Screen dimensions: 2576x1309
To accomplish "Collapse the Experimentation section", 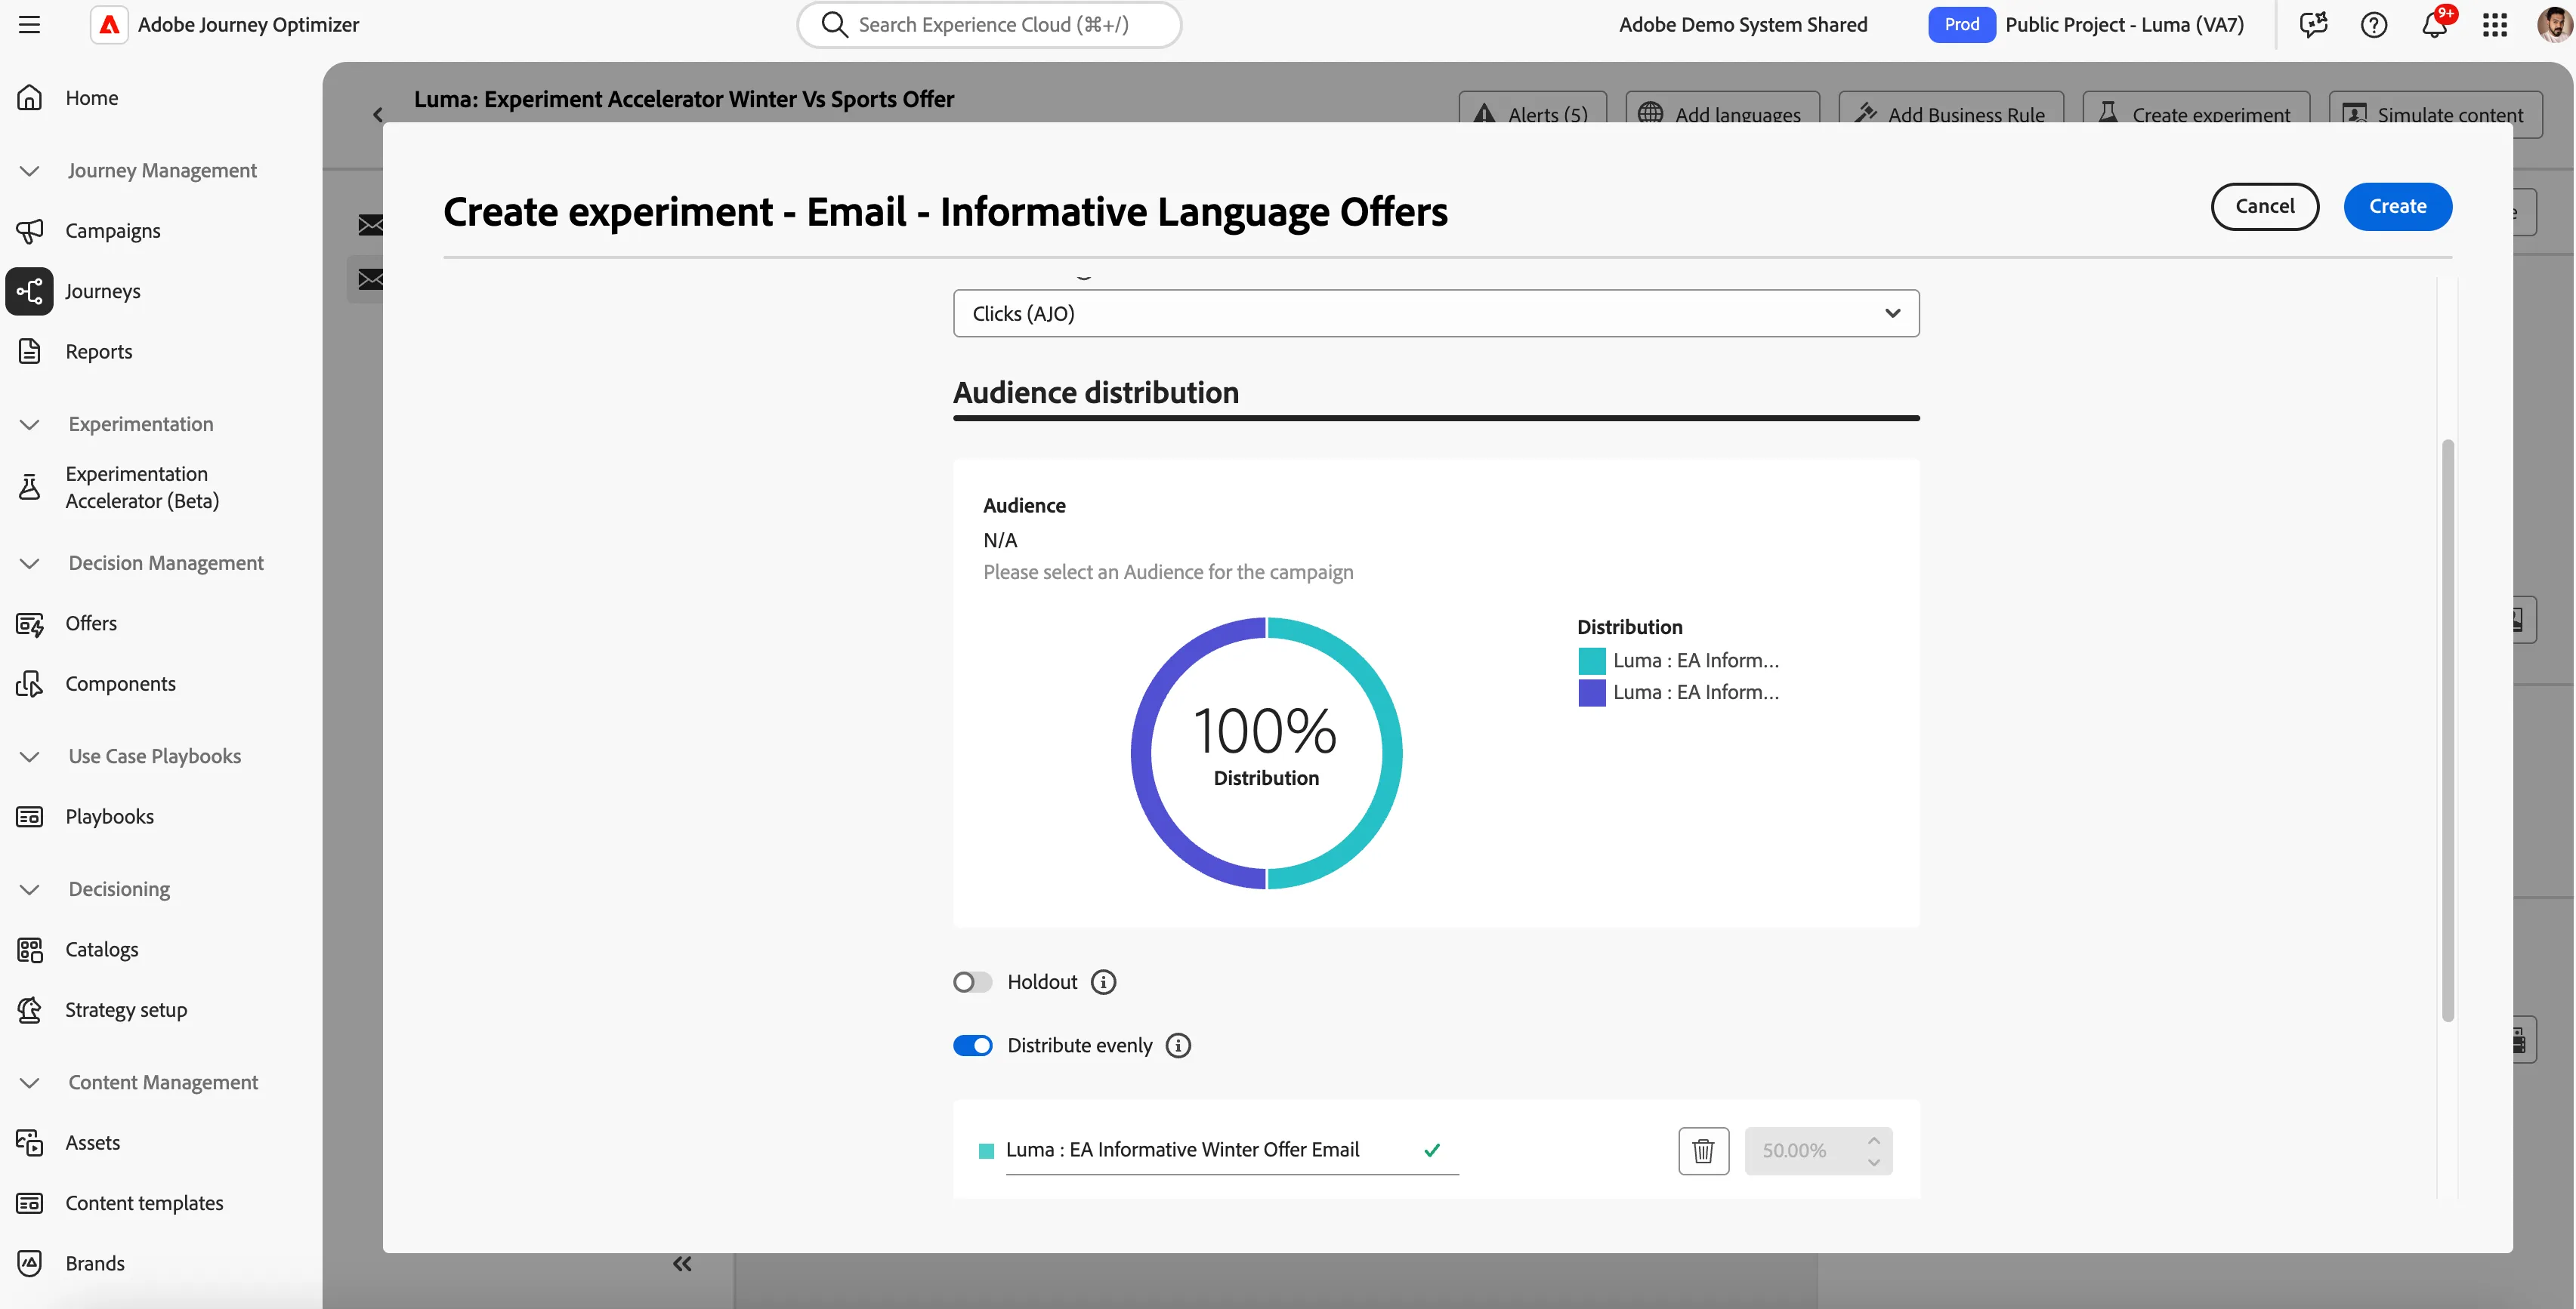I will (x=30, y=425).
